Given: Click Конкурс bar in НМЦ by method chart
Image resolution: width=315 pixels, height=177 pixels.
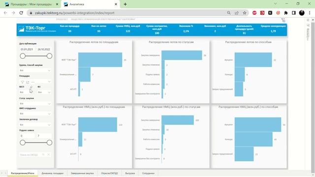Looking at the screenshot, I should coord(253,139).
